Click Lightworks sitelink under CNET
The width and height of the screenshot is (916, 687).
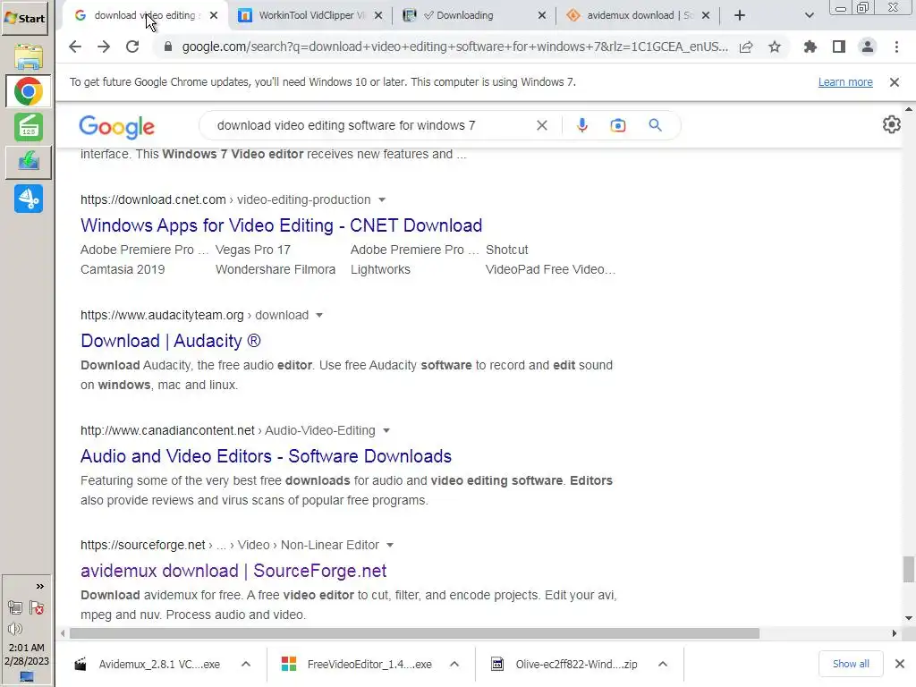[x=380, y=269]
